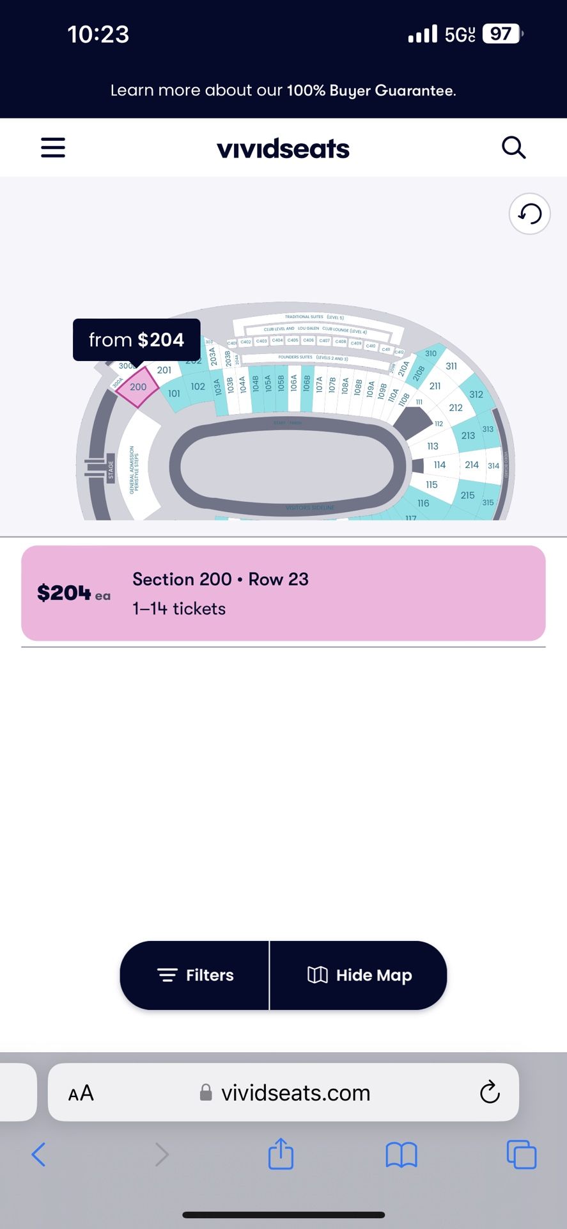Viewport: 567px width, 1229px height.
Task: Tap the search magnifier icon
Action: pos(513,148)
